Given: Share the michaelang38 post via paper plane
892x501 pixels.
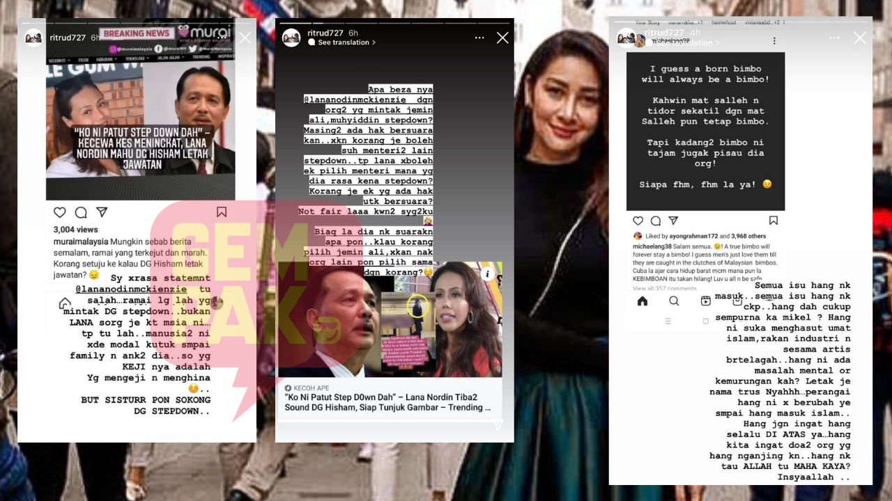Looking at the screenshot, I should click(673, 221).
